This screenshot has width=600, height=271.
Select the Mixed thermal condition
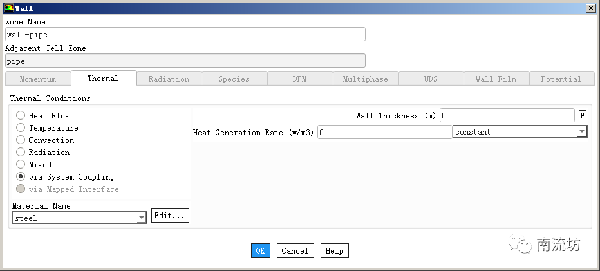point(21,164)
